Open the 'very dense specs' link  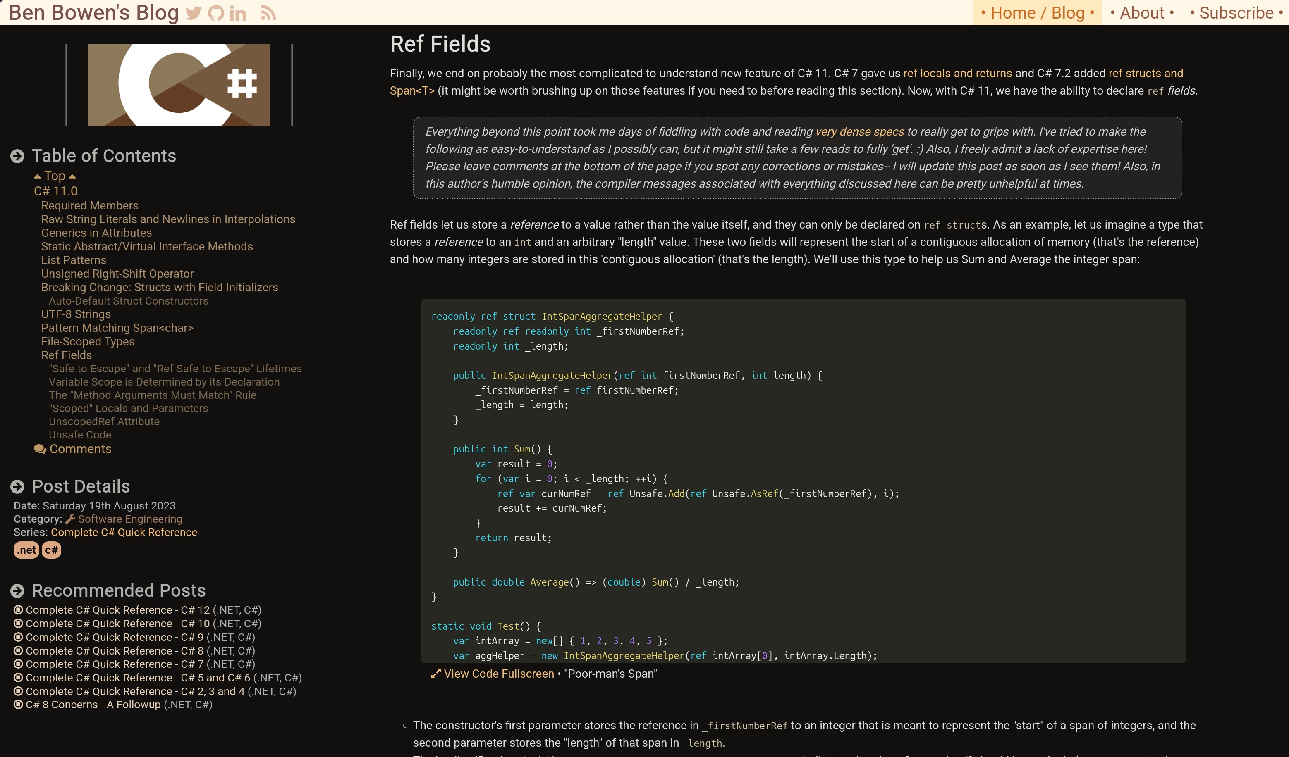coord(860,131)
